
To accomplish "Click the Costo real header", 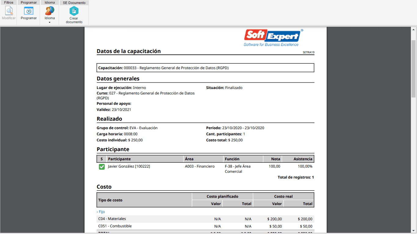I will pyautogui.click(x=284, y=197).
